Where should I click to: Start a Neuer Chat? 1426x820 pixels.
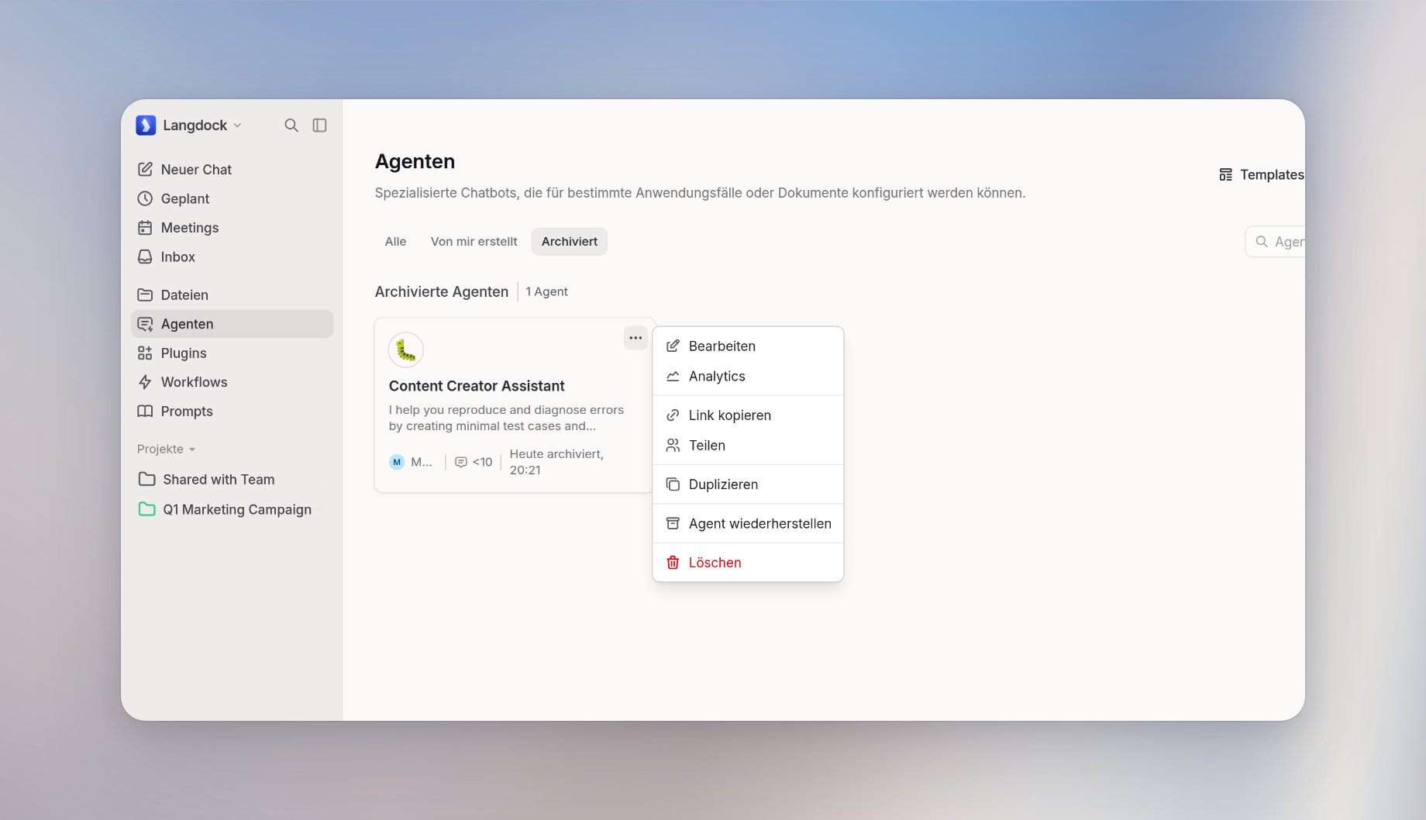232,170
